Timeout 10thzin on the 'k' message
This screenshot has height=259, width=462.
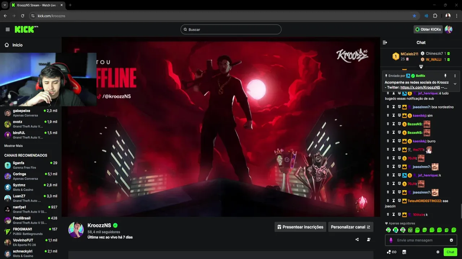click(x=394, y=214)
